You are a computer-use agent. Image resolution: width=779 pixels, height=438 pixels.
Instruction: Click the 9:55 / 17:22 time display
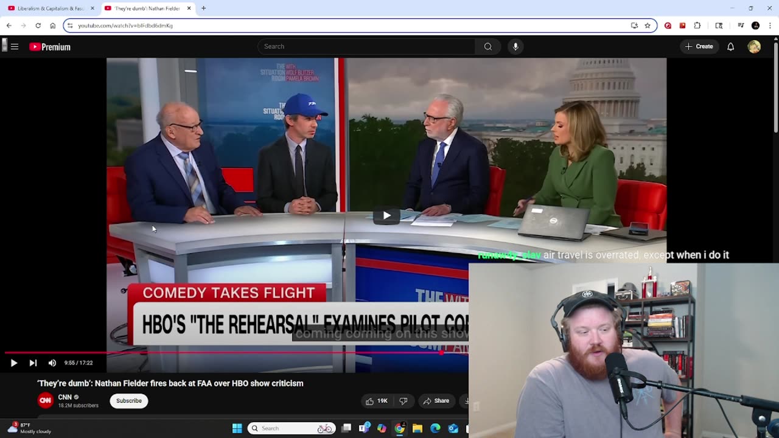[79, 363]
